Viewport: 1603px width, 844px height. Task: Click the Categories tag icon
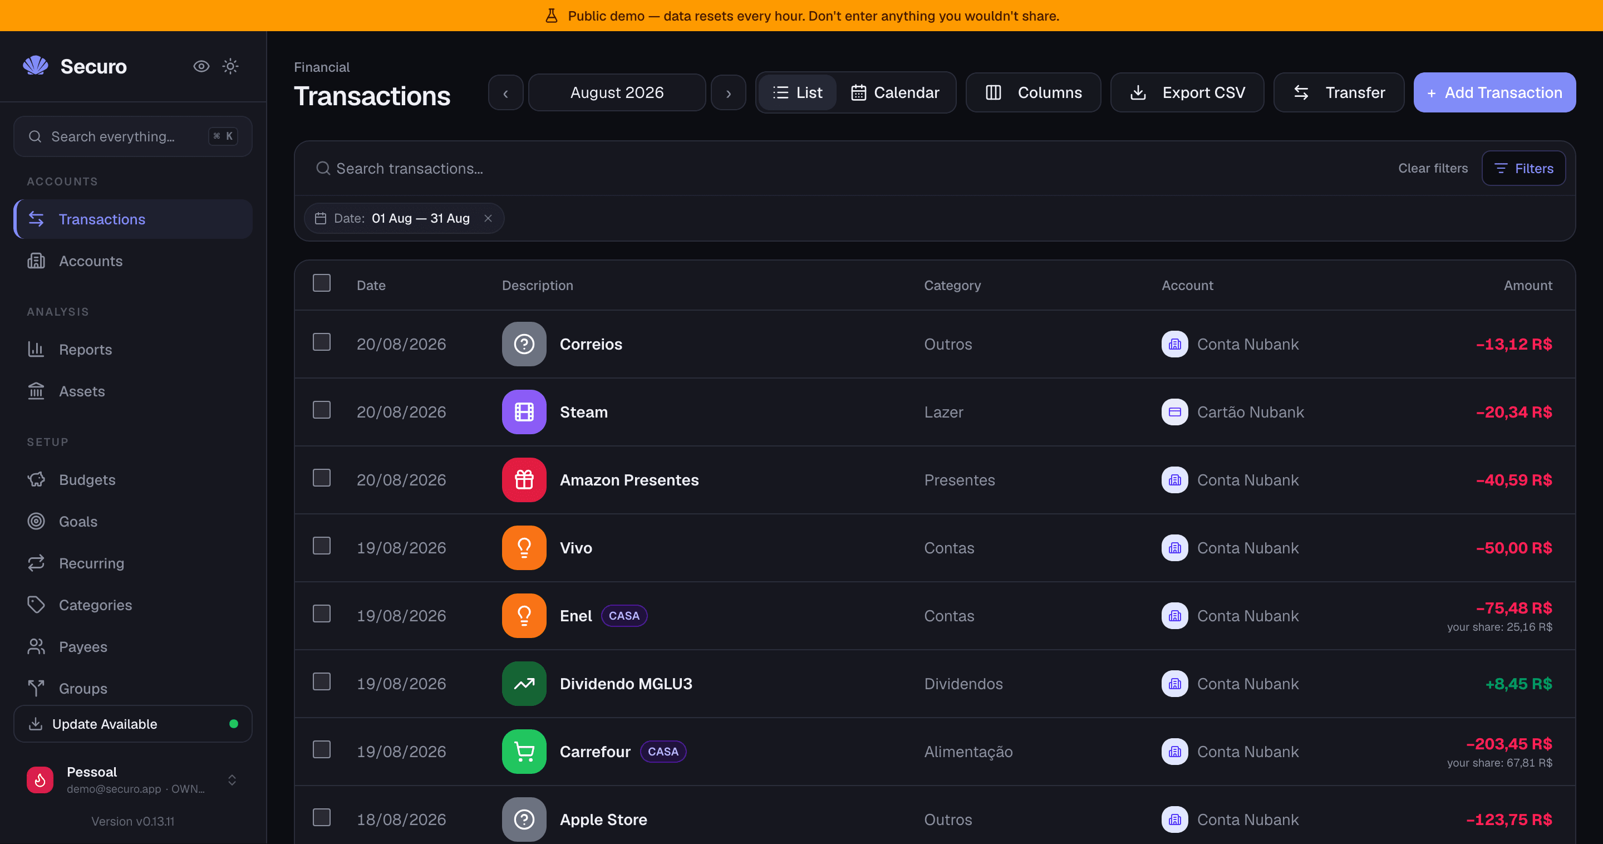(x=36, y=605)
